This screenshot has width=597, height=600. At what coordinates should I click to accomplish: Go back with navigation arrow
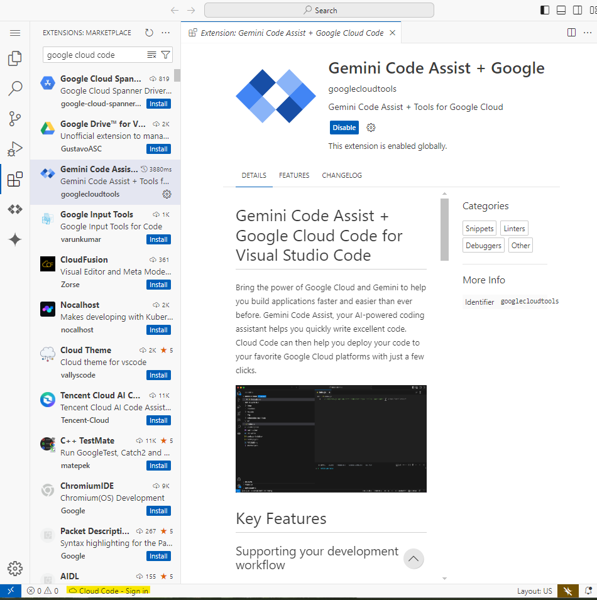[x=175, y=10]
